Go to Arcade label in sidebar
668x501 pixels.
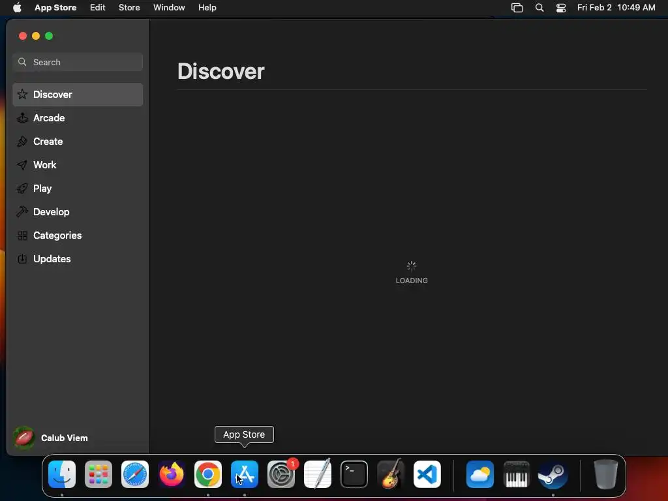pyautogui.click(x=49, y=117)
